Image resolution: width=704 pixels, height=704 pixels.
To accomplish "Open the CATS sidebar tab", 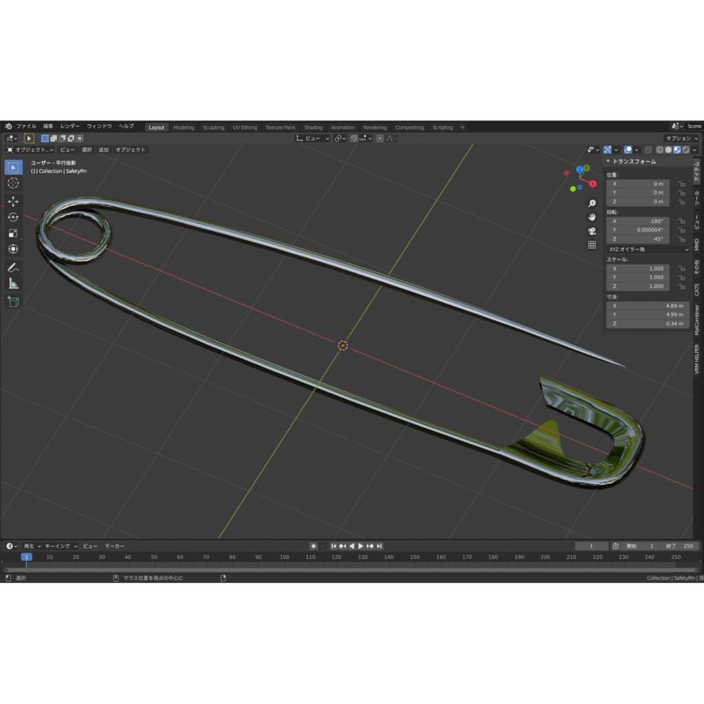I will tap(697, 289).
